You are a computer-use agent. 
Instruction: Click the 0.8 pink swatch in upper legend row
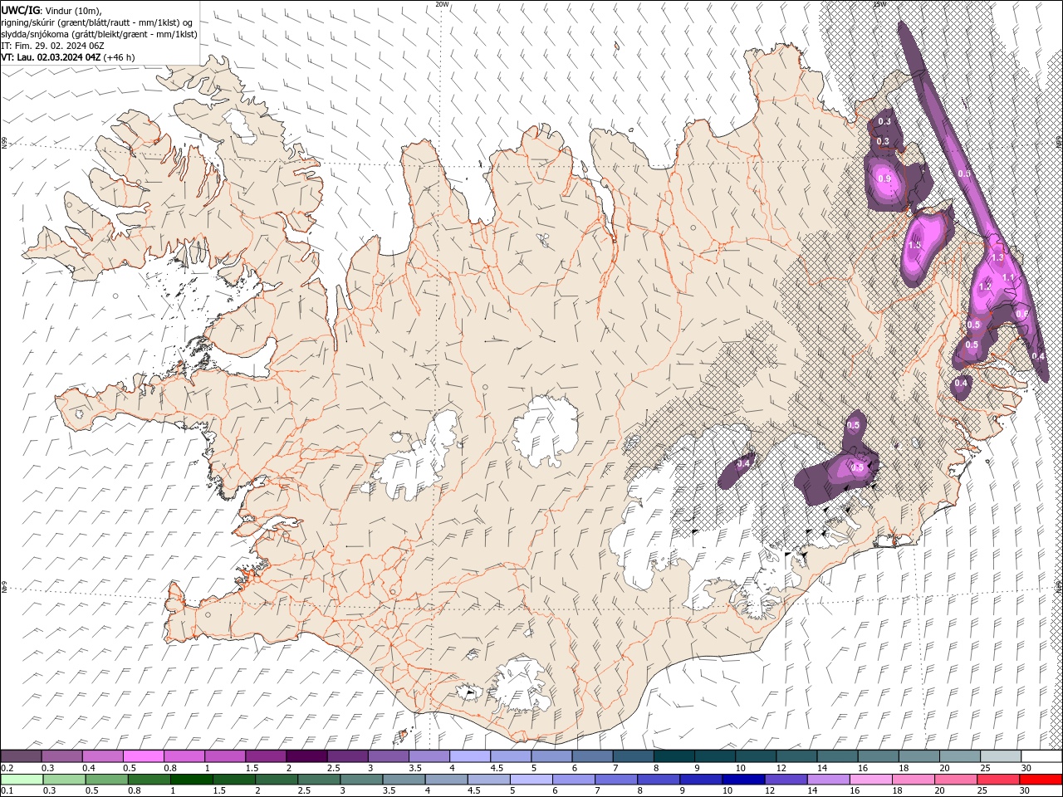click(x=184, y=755)
